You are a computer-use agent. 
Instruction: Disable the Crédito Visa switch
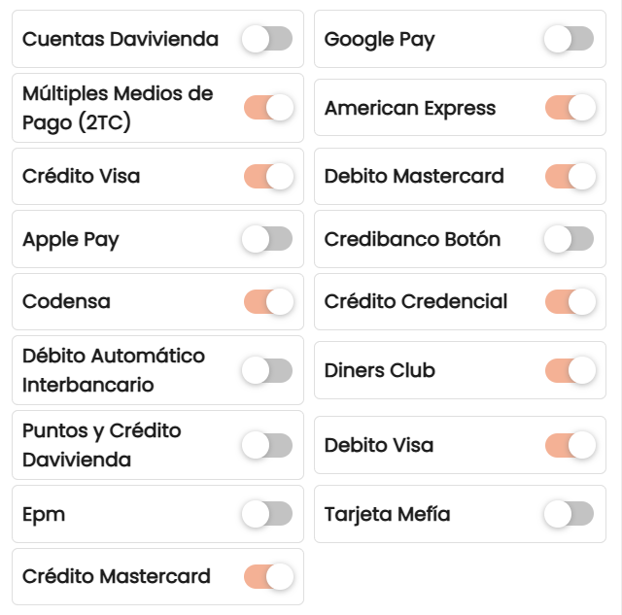268,176
